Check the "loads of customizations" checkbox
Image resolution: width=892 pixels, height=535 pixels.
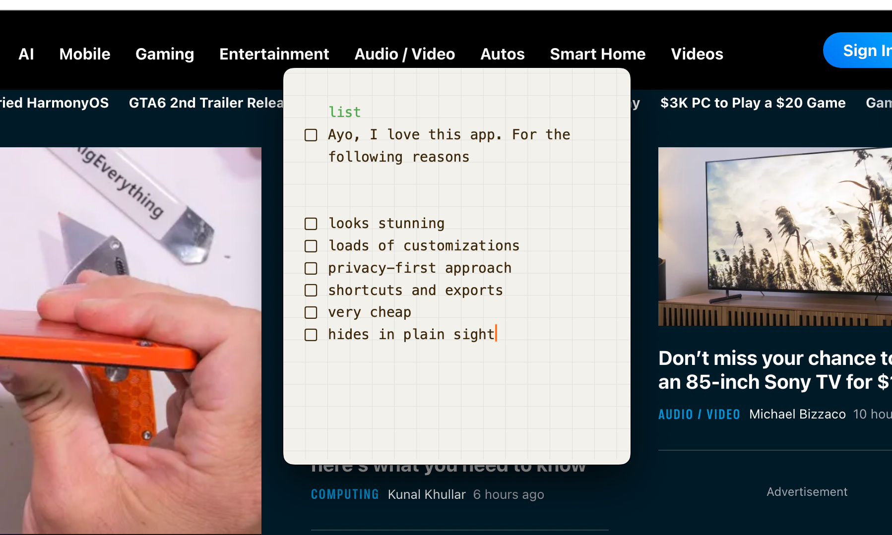(311, 245)
